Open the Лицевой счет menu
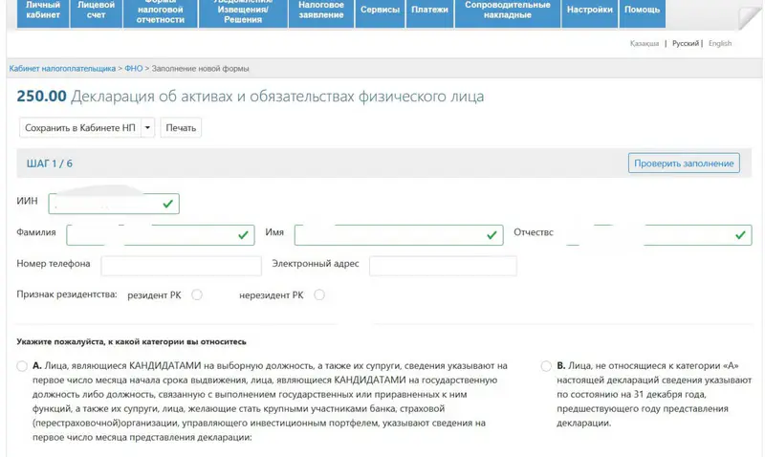Viewport: 765px width, 457px height. (x=96, y=11)
